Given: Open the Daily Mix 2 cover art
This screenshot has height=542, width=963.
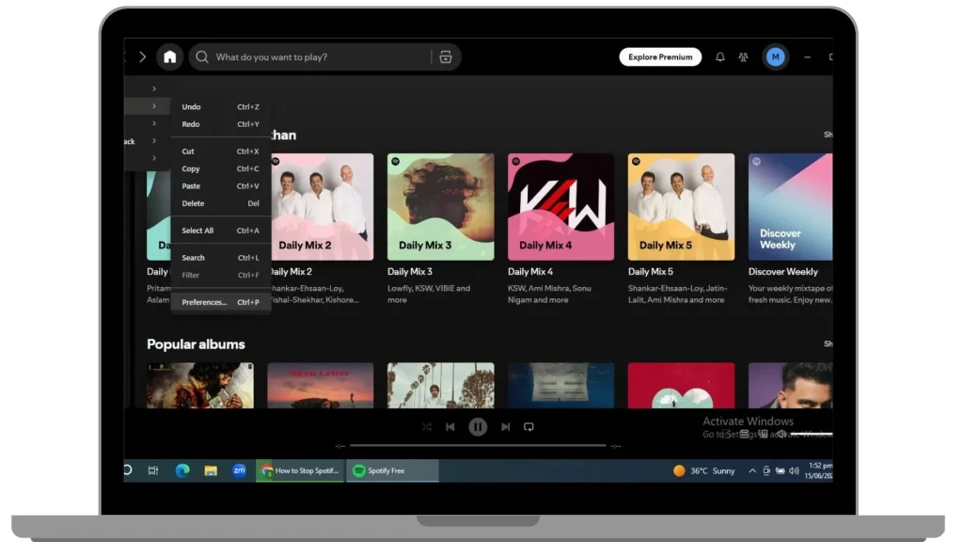Looking at the screenshot, I should [x=322, y=206].
